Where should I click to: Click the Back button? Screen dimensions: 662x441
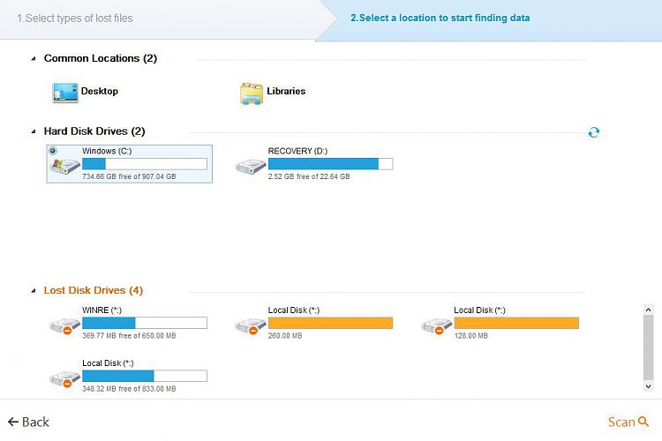tap(28, 422)
